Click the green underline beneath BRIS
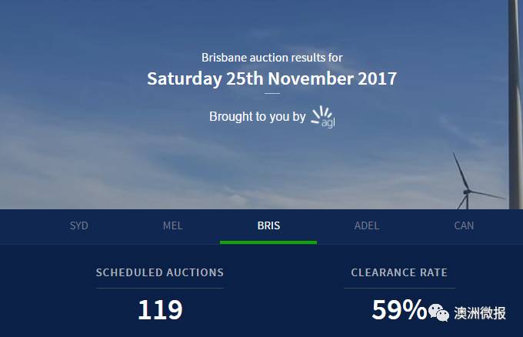The height and width of the screenshot is (337, 523). click(268, 242)
